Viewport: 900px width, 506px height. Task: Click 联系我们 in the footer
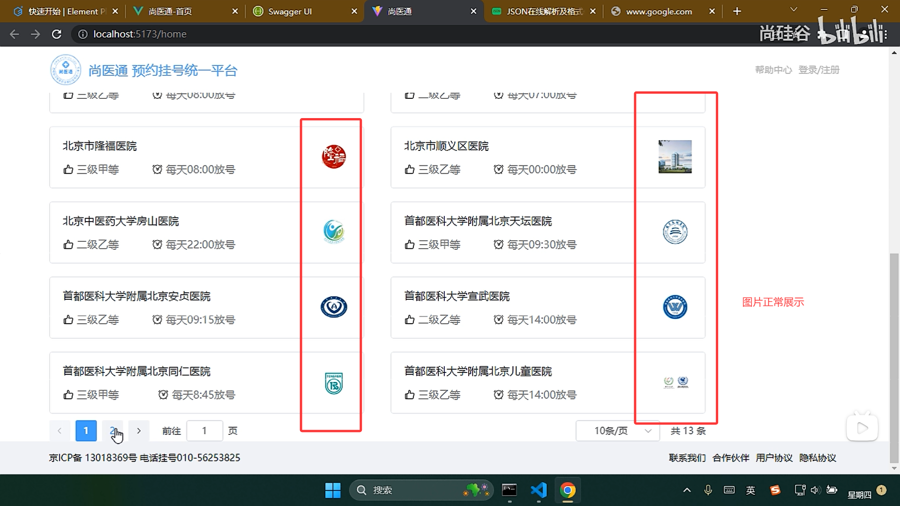[687, 458]
